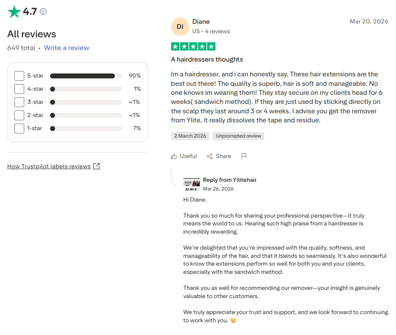Check the 3-star filter checkbox
The width and height of the screenshot is (396, 335).
pyautogui.click(x=19, y=102)
